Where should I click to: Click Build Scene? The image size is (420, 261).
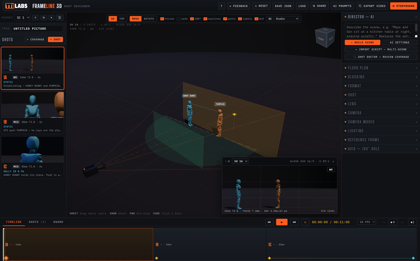(x=363, y=42)
